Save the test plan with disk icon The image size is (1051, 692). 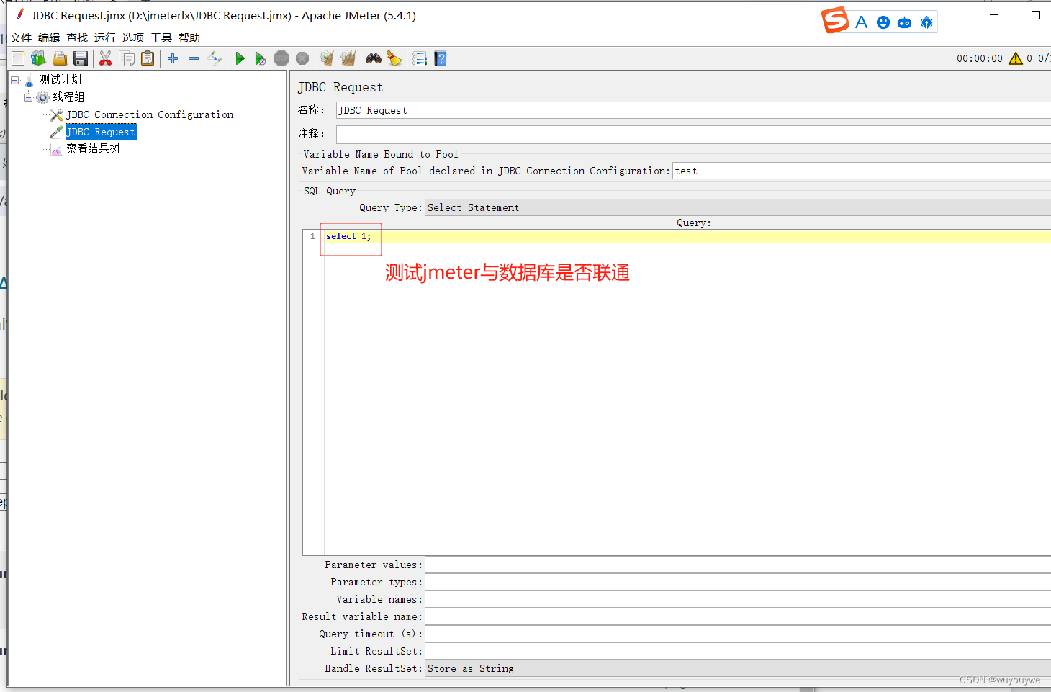point(80,58)
